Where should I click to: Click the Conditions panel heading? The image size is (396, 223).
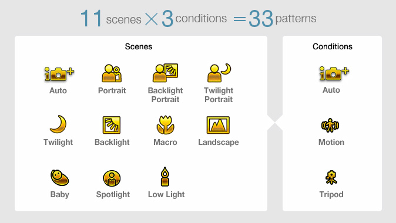tap(333, 46)
